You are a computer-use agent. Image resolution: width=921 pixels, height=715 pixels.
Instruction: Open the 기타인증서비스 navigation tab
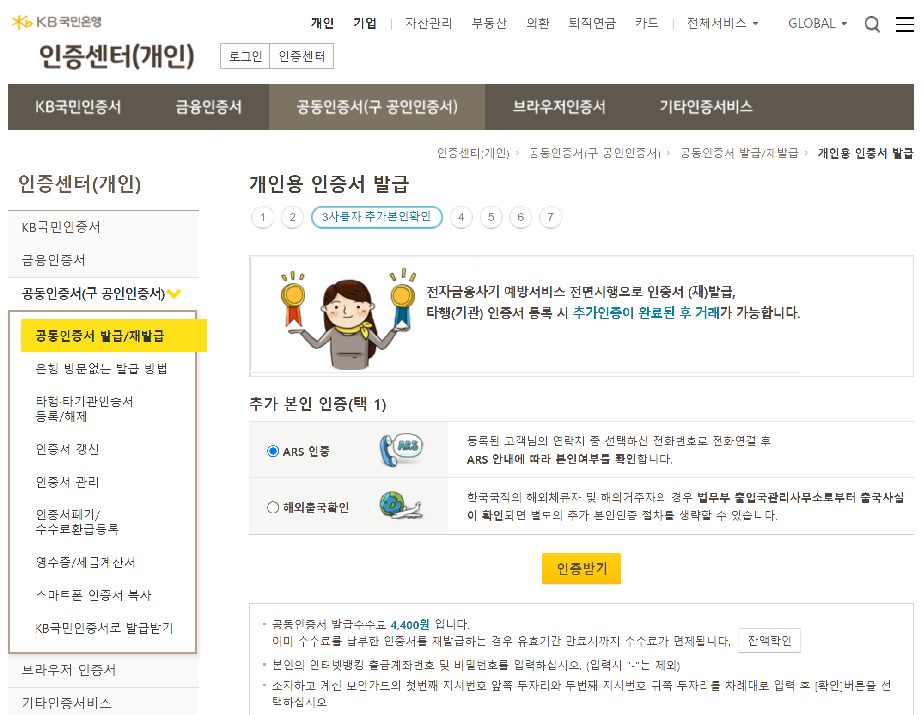tap(706, 107)
